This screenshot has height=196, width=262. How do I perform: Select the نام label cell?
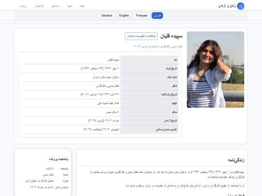[149, 60]
